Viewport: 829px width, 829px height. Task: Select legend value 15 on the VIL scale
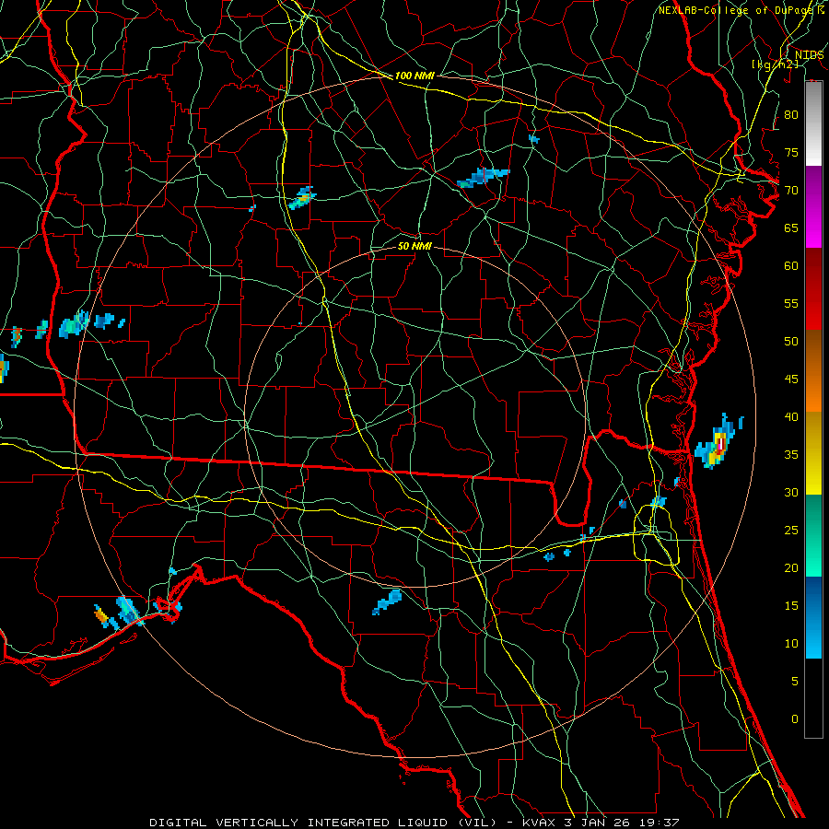(x=791, y=606)
